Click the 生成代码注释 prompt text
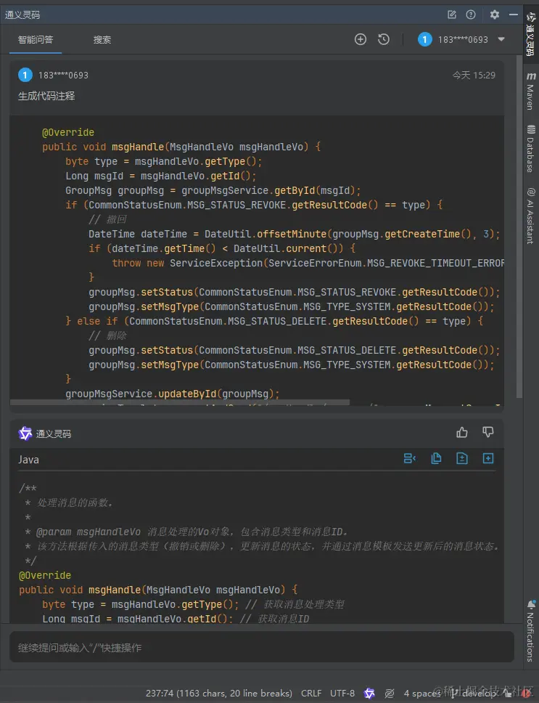 click(46, 96)
